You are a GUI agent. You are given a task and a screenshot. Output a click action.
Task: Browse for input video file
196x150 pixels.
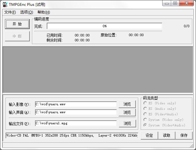(127, 104)
